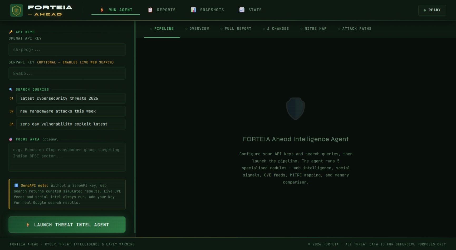Click the Q1 query label
Viewport: 456px width, 250px height.
click(x=12, y=98)
